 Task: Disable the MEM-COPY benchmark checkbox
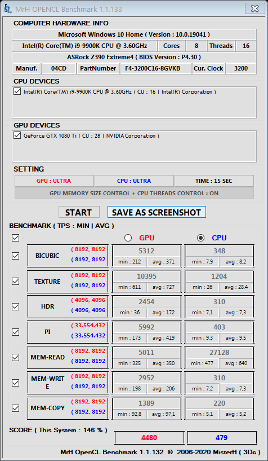point(15,408)
